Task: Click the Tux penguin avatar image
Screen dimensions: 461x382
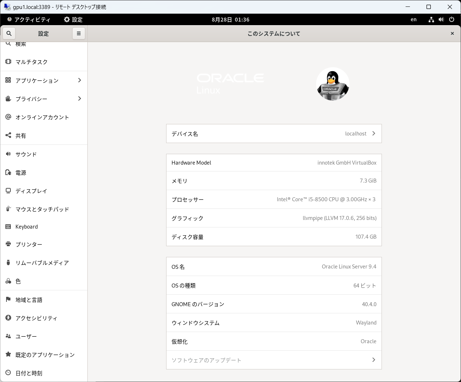Action: pyautogui.click(x=333, y=84)
